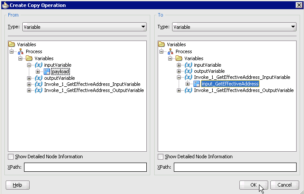Enable Show Detailed Node Information in From panel
This screenshot has height=194, width=304.
tap(10, 157)
